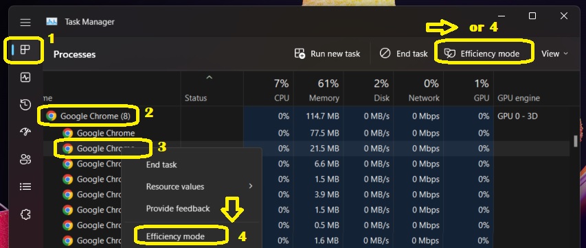The image size is (586, 248).
Task: Open the Processes page in sidebar
Action: coord(25,49)
